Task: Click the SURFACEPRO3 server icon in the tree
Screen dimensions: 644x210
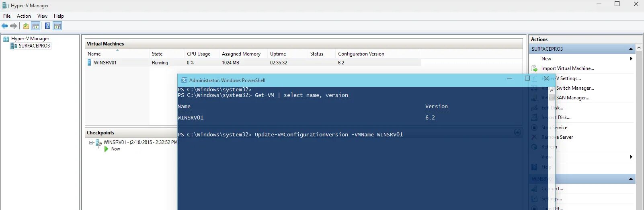Action: (x=14, y=46)
